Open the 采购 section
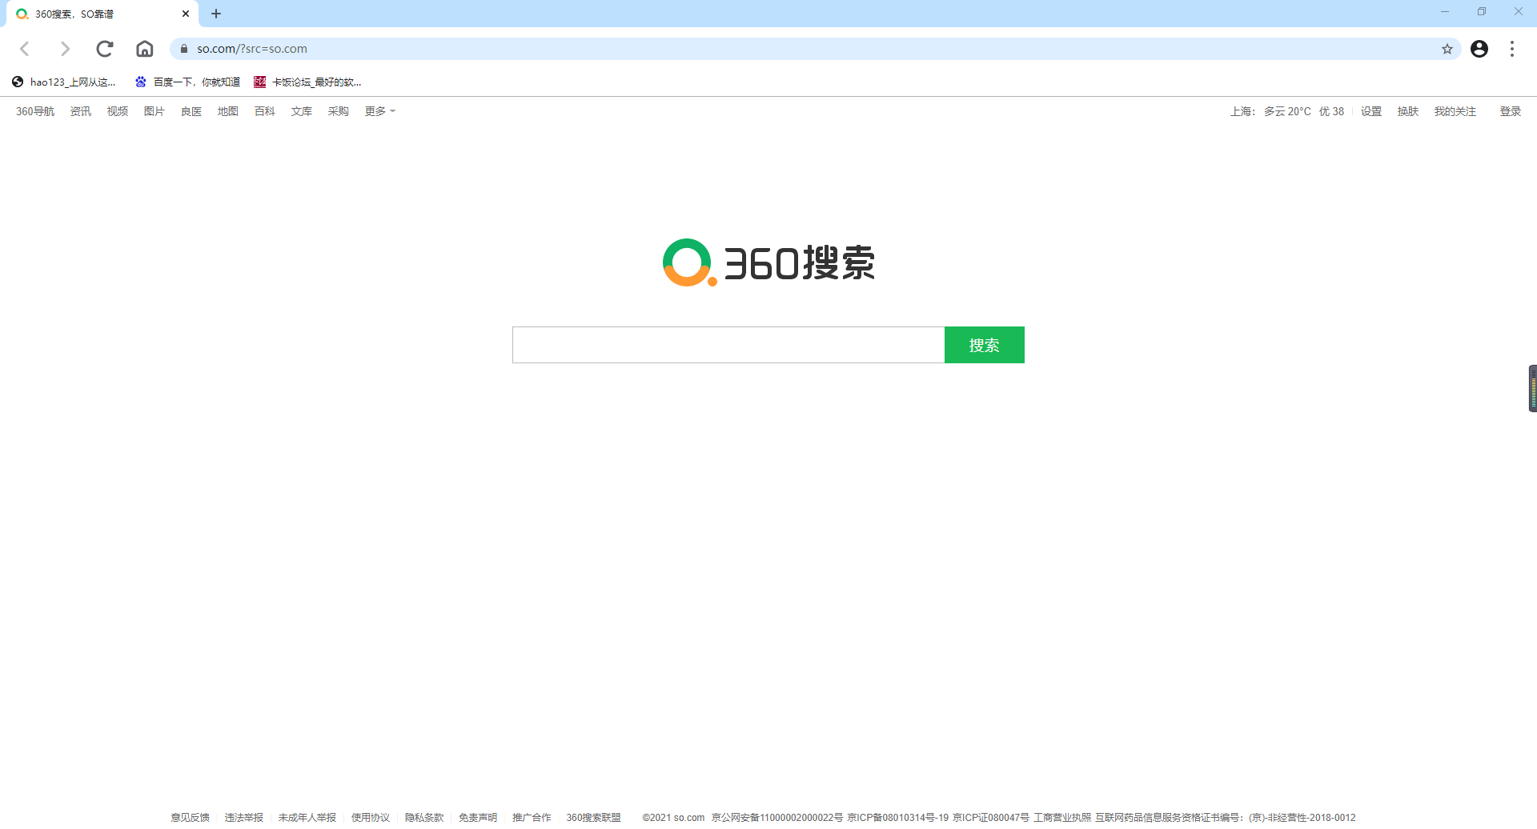The width and height of the screenshot is (1537, 829). (339, 111)
